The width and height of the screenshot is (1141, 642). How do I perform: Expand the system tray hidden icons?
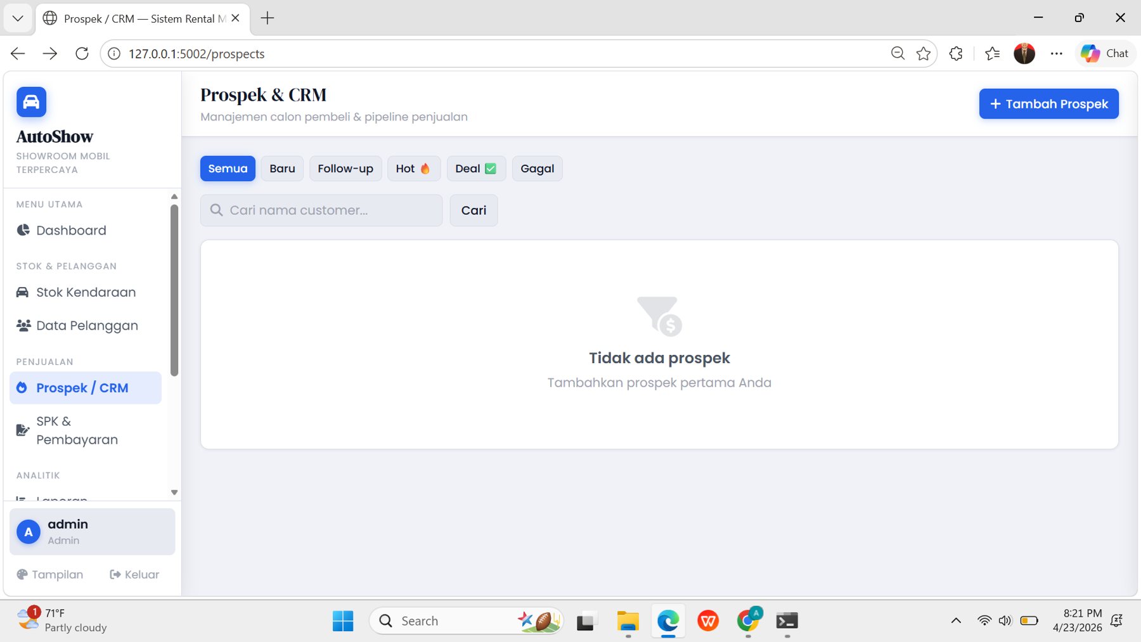[956, 620]
